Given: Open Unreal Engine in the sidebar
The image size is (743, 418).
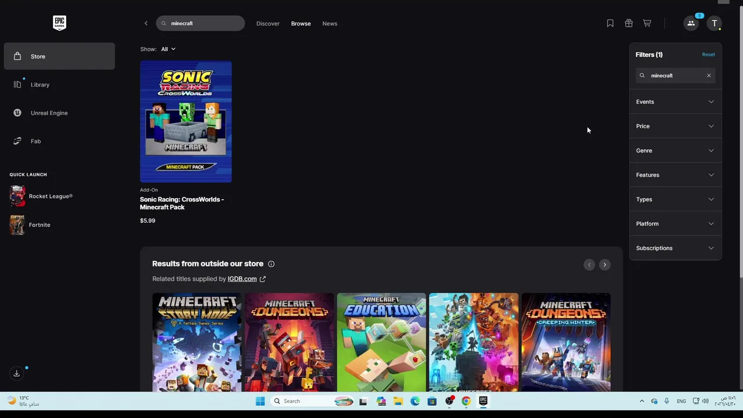Looking at the screenshot, I should [x=59, y=113].
